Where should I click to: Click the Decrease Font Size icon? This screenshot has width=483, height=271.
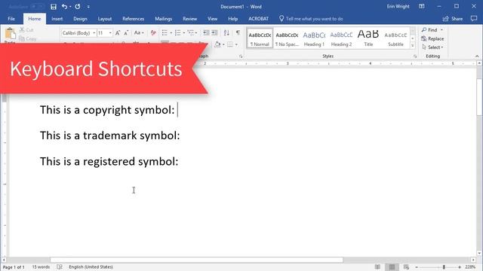[x=126, y=33]
